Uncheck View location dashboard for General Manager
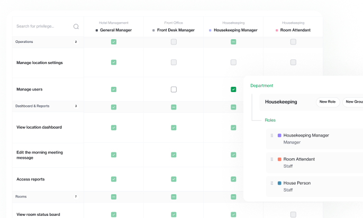The height and width of the screenshot is (218, 363). (x=114, y=128)
